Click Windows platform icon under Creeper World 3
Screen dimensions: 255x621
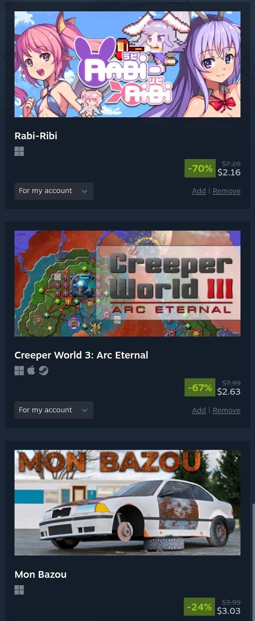click(x=19, y=371)
